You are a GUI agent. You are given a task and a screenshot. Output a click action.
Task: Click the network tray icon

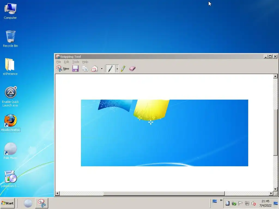(x=247, y=203)
